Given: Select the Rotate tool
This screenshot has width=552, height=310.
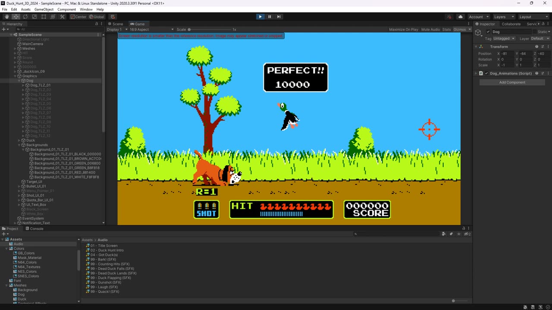Looking at the screenshot, I should pyautogui.click(x=25, y=17).
